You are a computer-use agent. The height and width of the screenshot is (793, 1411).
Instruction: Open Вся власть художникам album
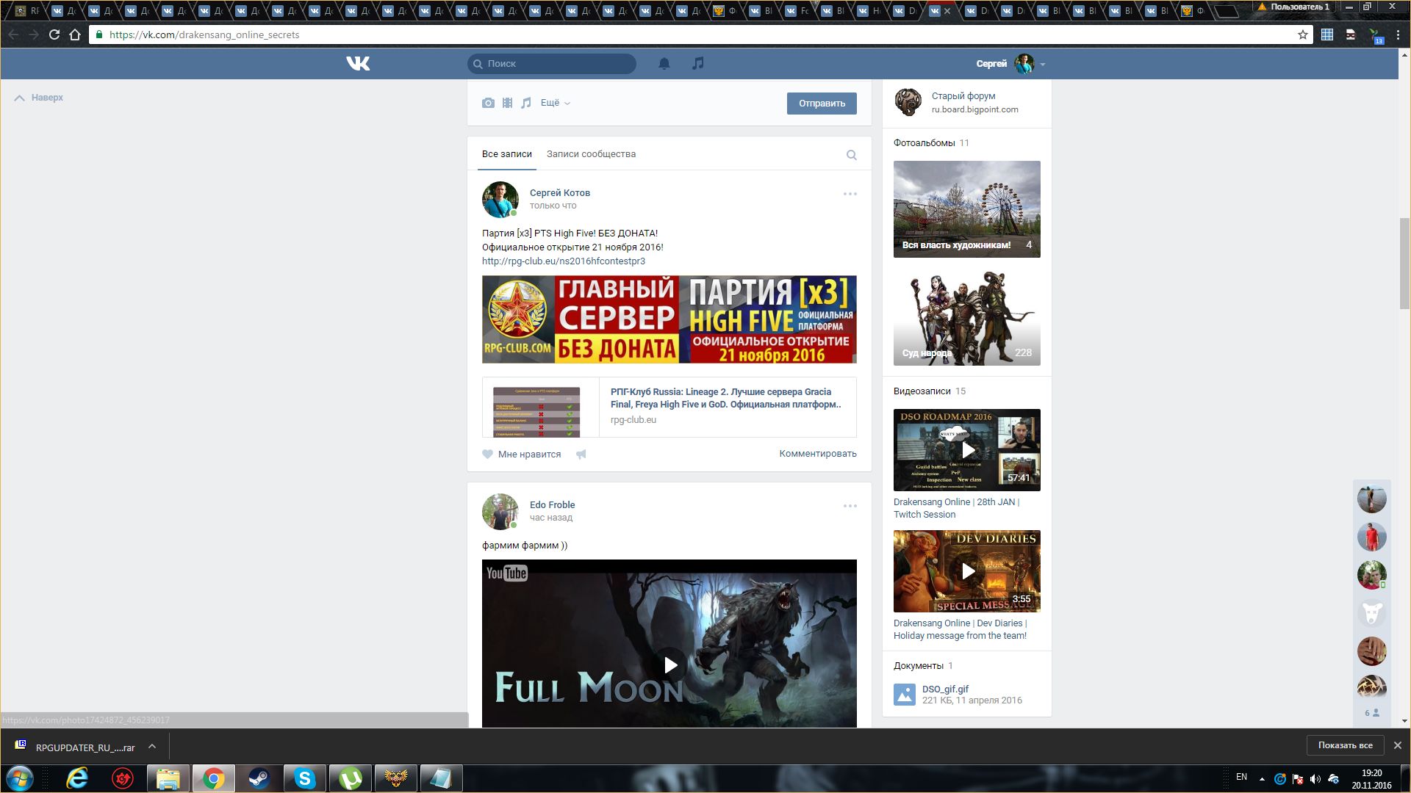click(x=967, y=209)
